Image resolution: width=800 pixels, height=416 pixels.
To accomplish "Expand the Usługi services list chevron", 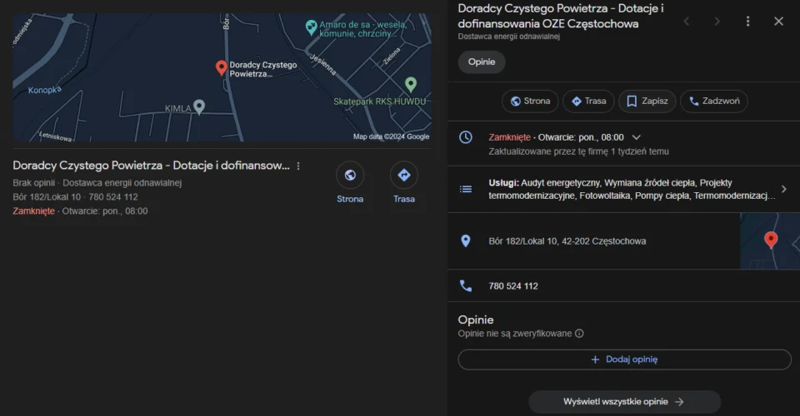I will [783, 189].
